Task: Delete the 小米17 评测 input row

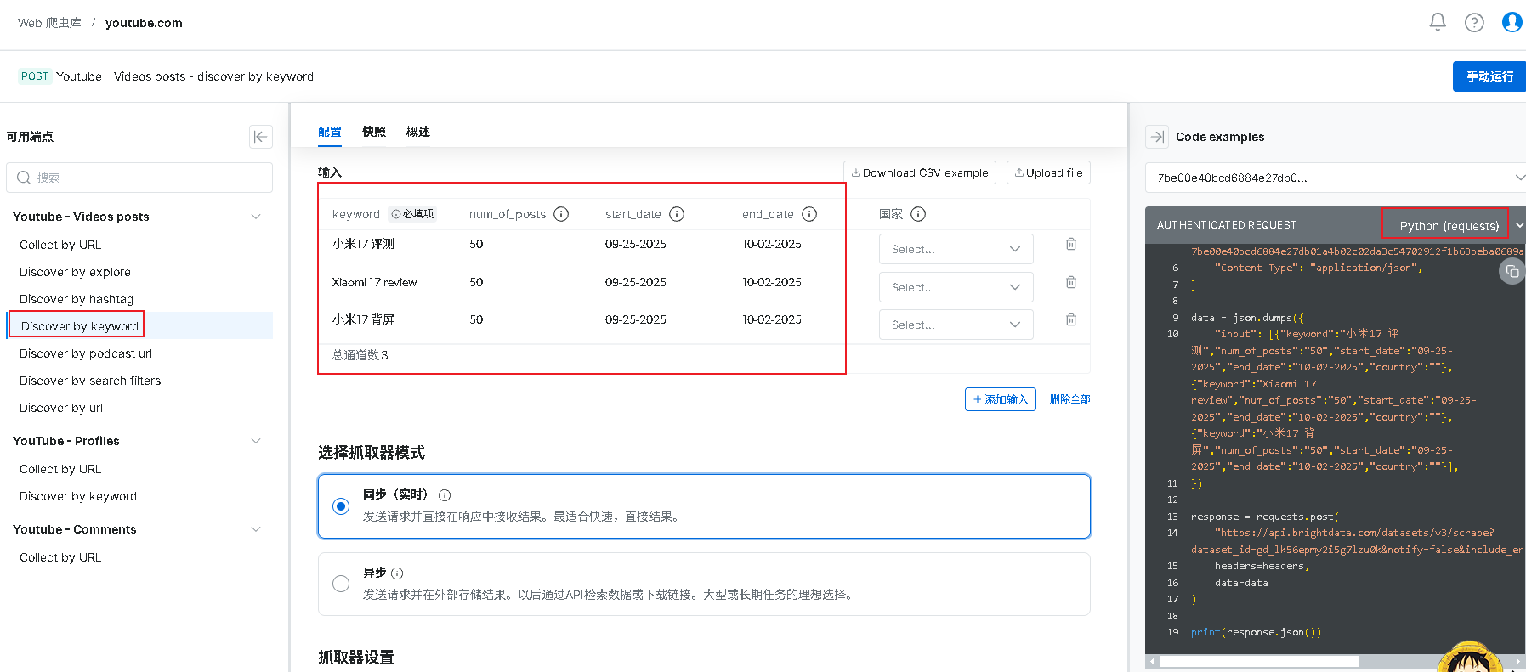Action: tap(1071, 244)
